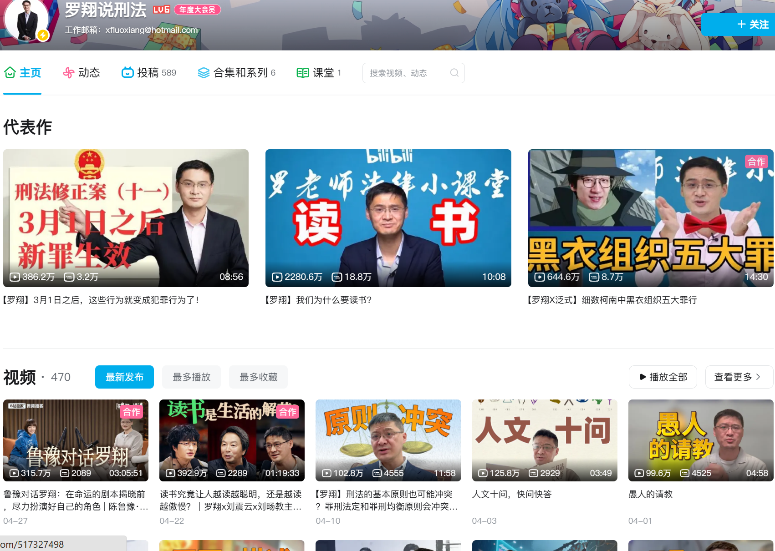This screenshot has height=551, width=775.
Task: Sort videos by 最多收藏
Action: 258,377
